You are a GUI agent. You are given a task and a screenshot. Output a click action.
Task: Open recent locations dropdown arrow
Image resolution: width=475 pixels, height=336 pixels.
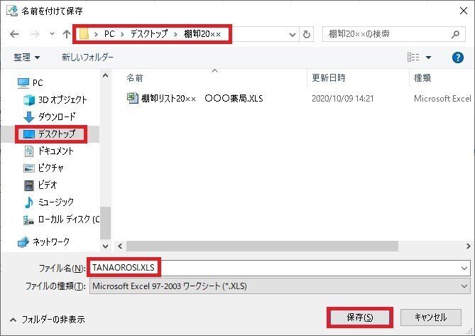[52, 33]
